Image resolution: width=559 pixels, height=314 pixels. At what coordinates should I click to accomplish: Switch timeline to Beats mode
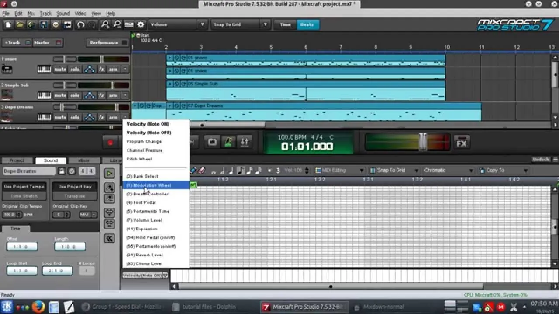click(x=307, y=25)
